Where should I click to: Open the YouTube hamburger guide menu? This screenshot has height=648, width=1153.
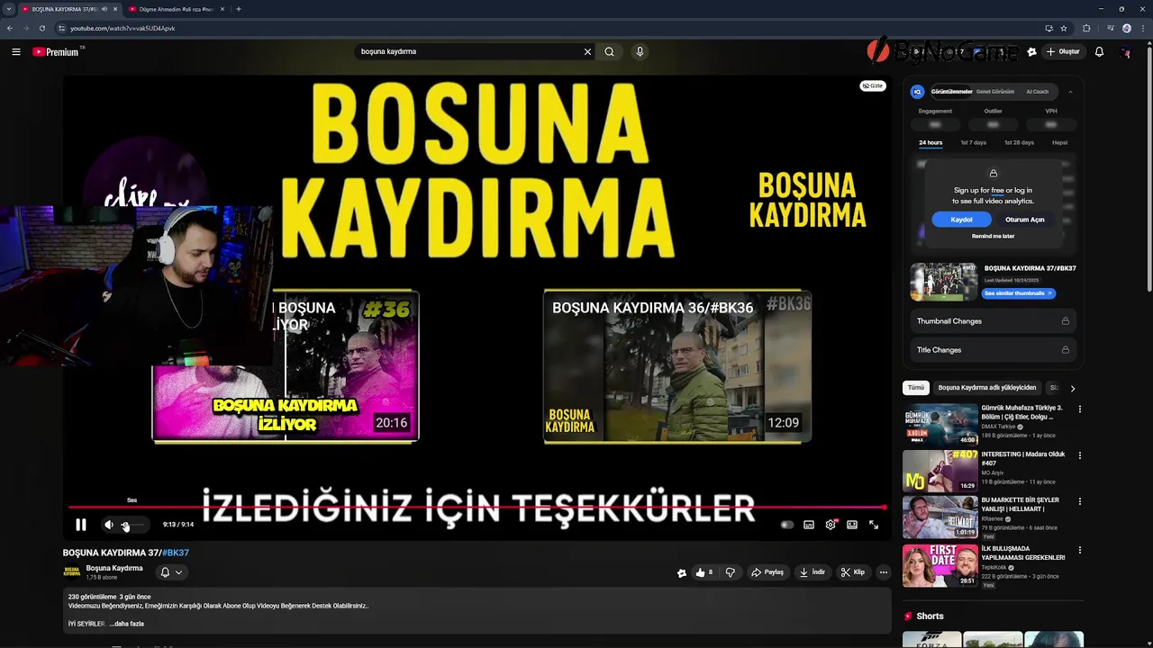pyautogui.click(x=16, y=52)
